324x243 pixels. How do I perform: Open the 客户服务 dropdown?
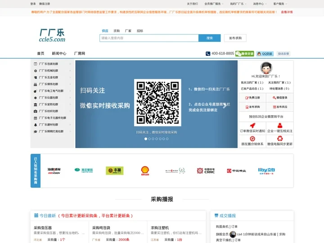point(280,4)
